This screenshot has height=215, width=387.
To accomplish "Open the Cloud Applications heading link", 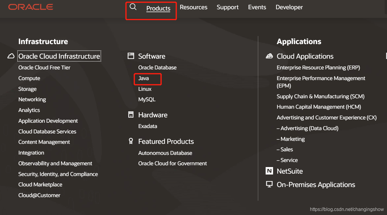I will pos(305,56).
